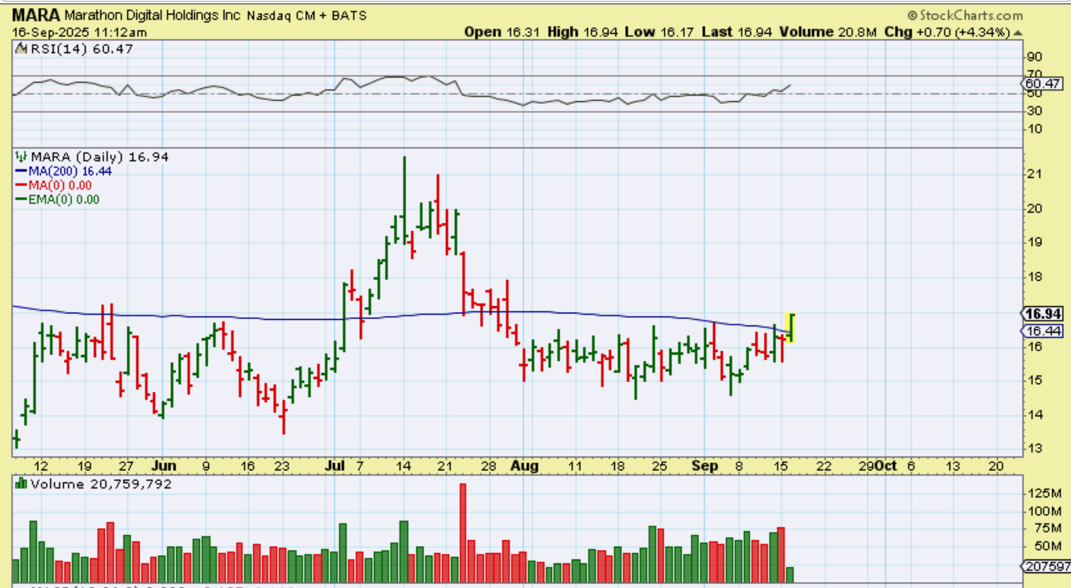Image resolution: width=1071 pixels, height=588 pixels.
Task: Click the RSI(14) indicator icon
Action: (x=21, y=49)
